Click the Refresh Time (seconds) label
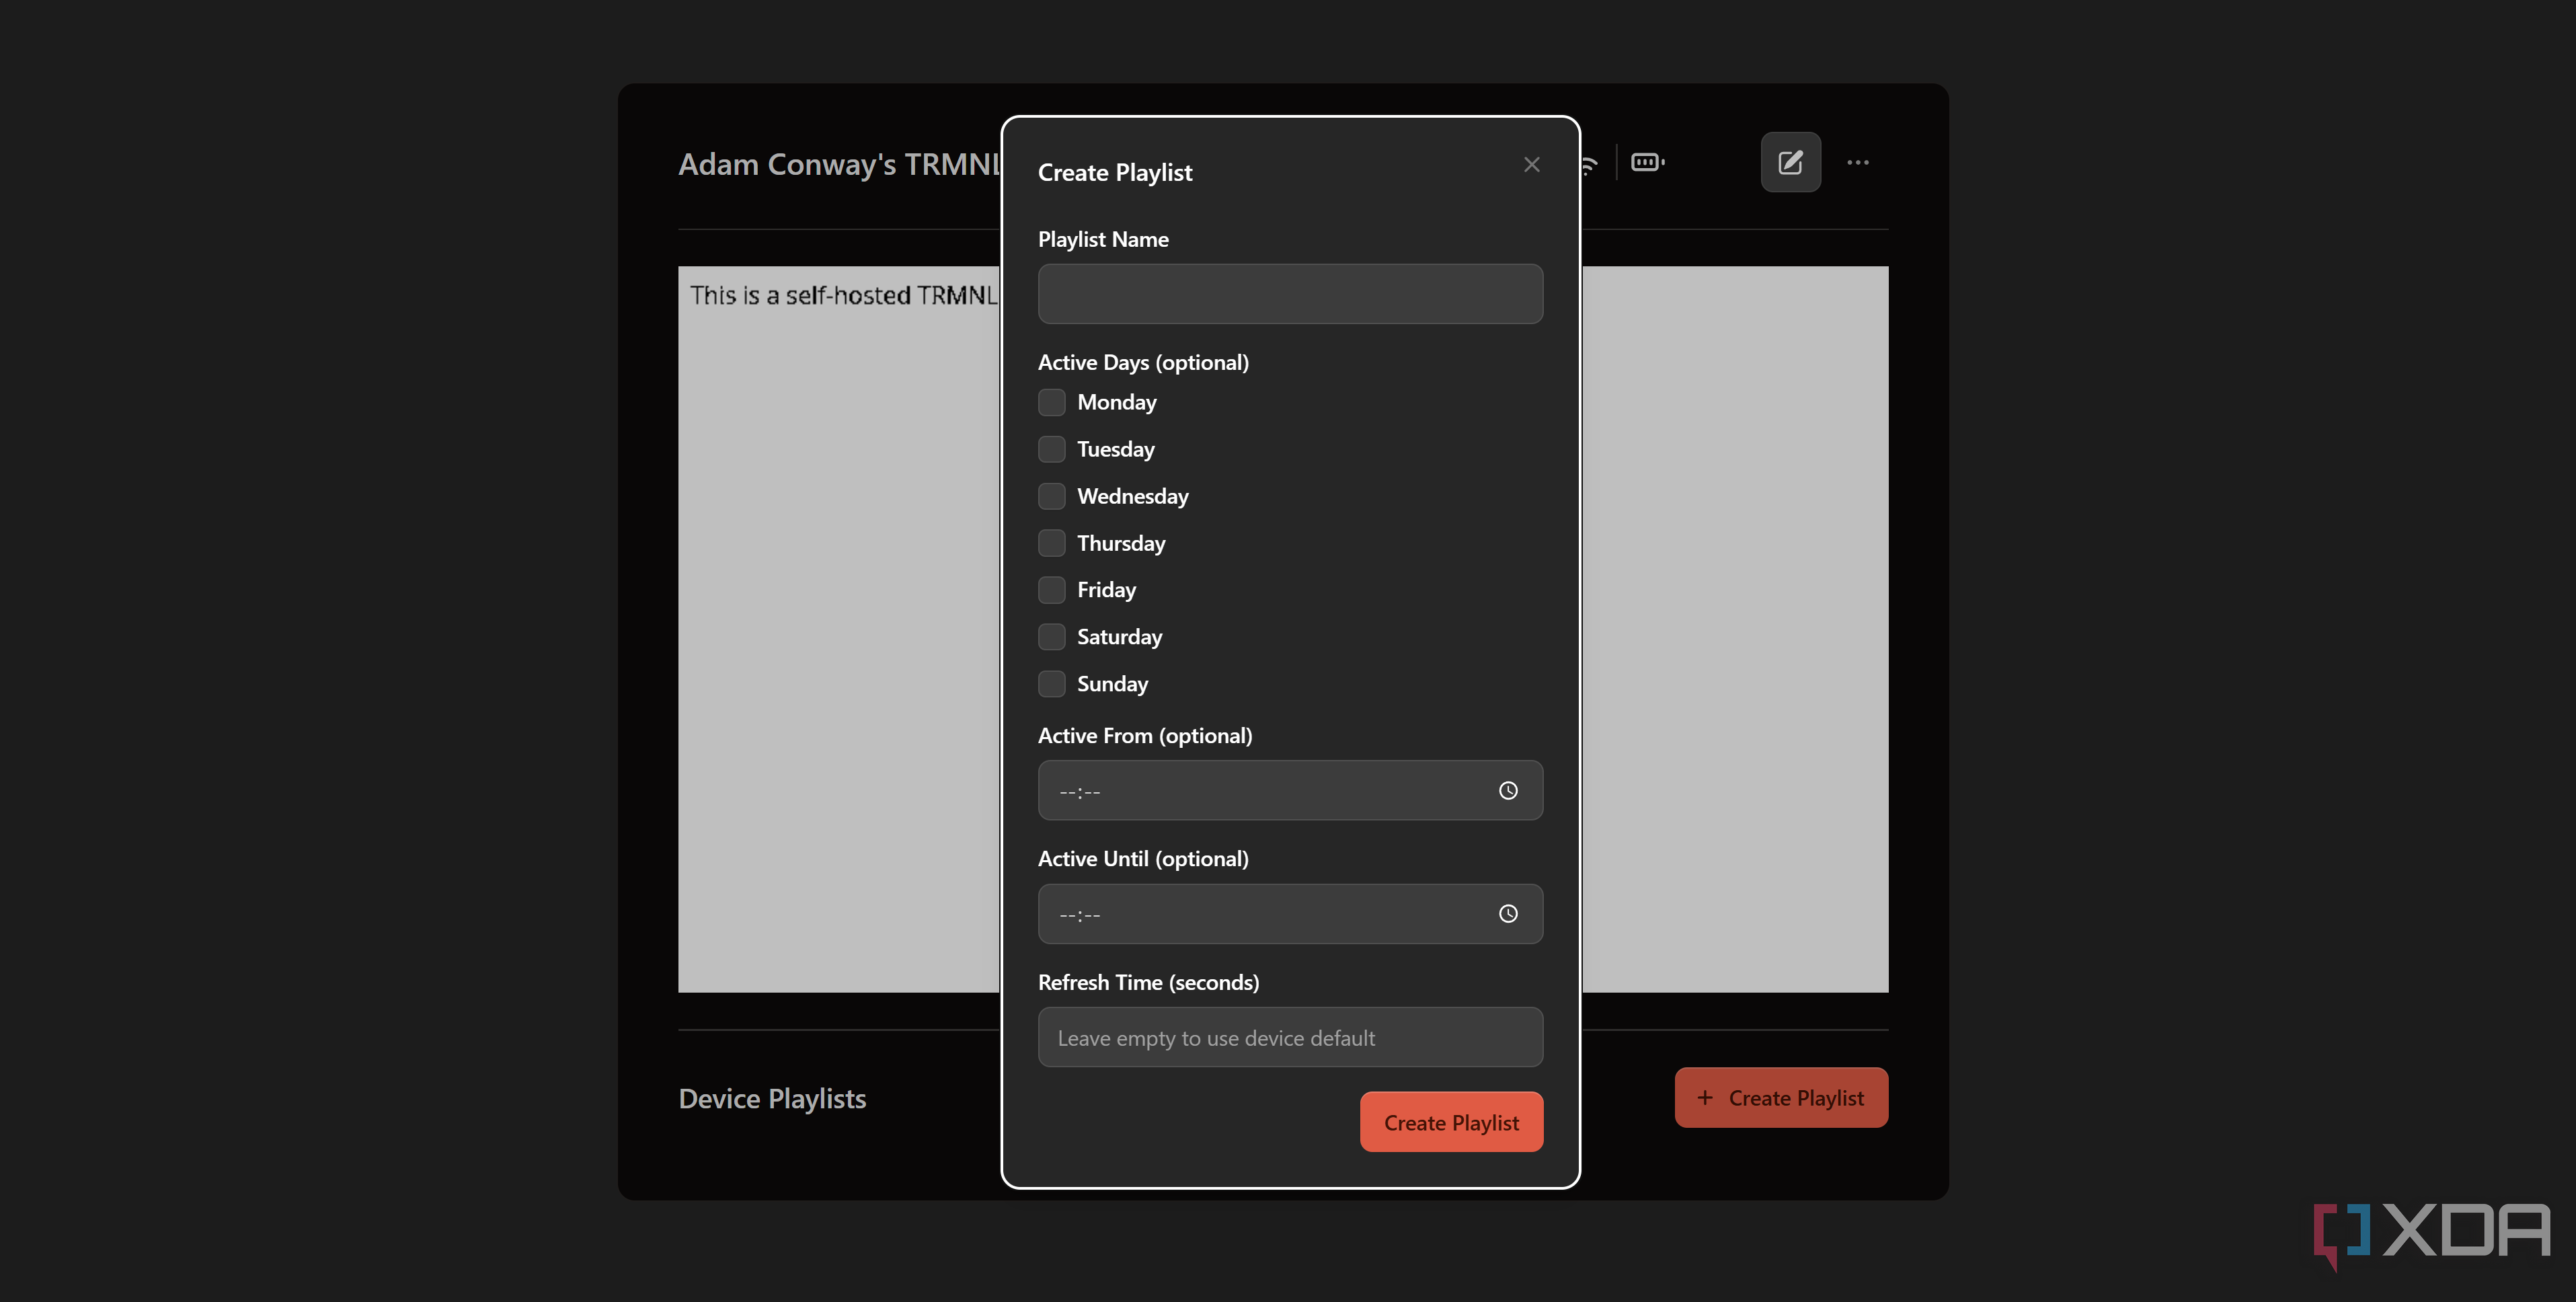The width and height of the screenshot is (2576, 1302). (1148, 982)
